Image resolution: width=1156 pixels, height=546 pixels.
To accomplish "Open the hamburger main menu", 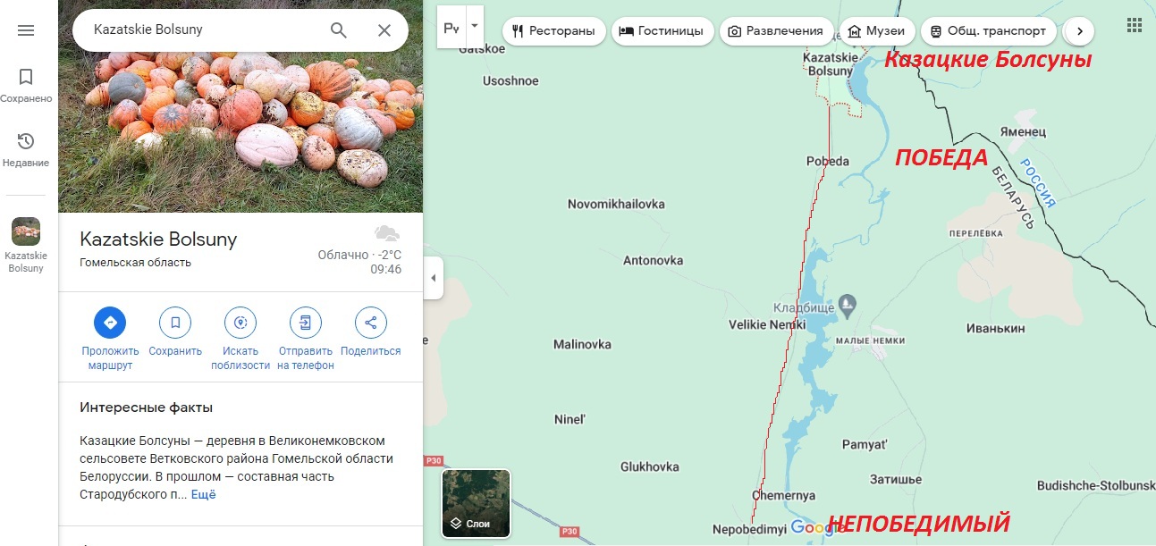I will pyautogui.click(x=26, y=30).
